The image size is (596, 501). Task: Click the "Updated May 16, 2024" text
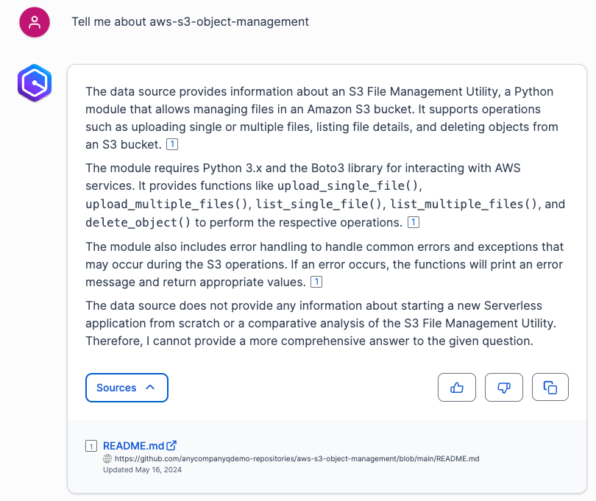(x=142, y=469)
